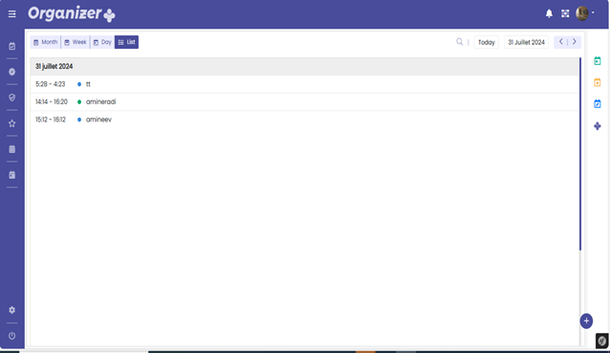Viewport: 610px width, 353px height.
Task: Open the calendar event sidebar icon
Action: click(x=12, y=175)
